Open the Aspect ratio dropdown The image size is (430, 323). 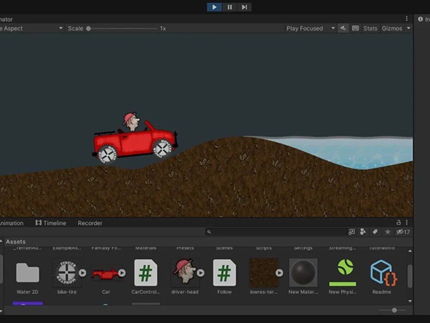pyautogui.click(x=32, y=28)
